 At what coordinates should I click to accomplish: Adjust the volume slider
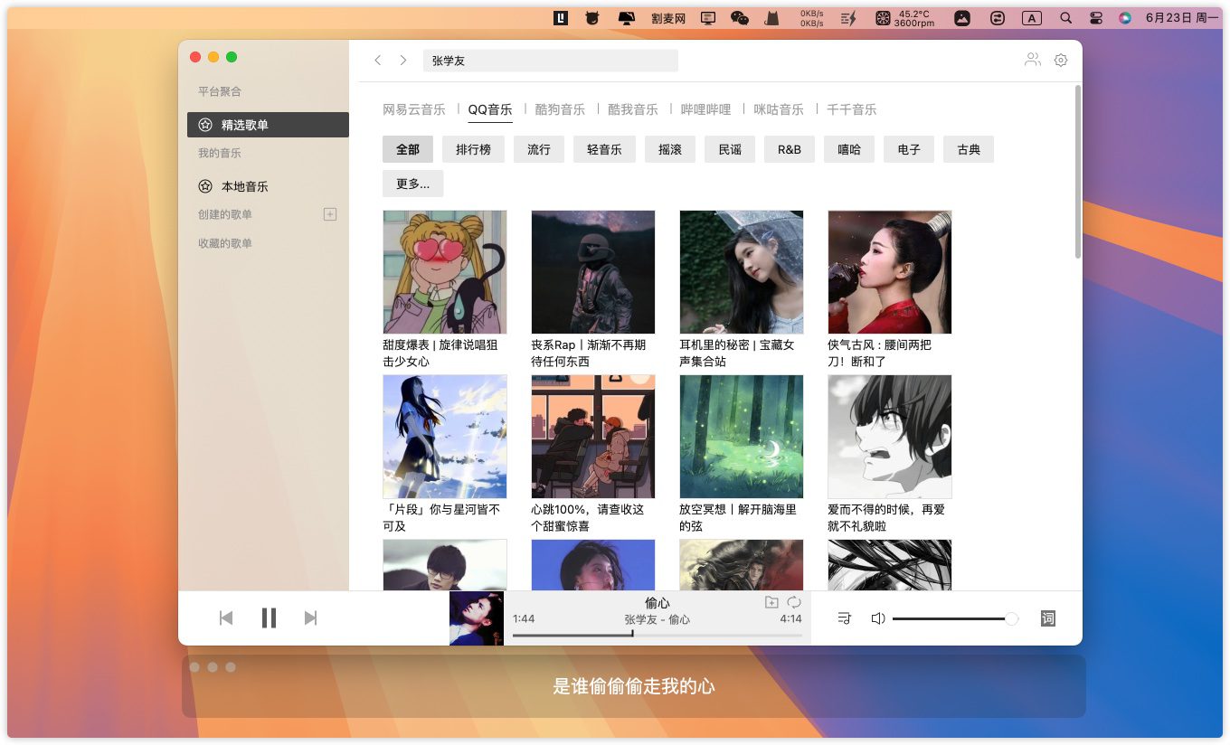pyautogui.click(x=955, y=618)
